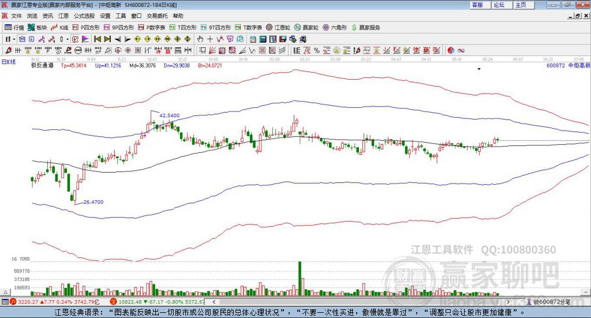Click the 600872 中炬高新 stock label
Screen dimensions: 591x318
click(x=568, y=66)
